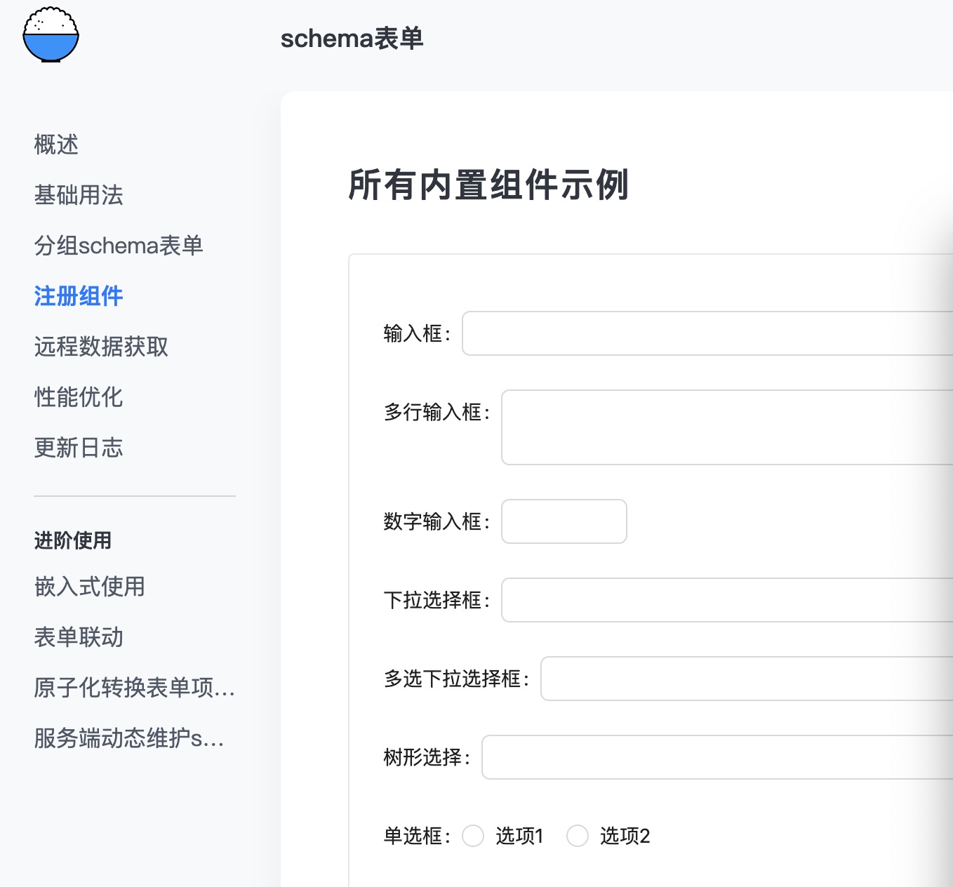Open the 下拉选择框 dropdown
The width and height of the screenshot is (953, 887).
coord(727,600)
